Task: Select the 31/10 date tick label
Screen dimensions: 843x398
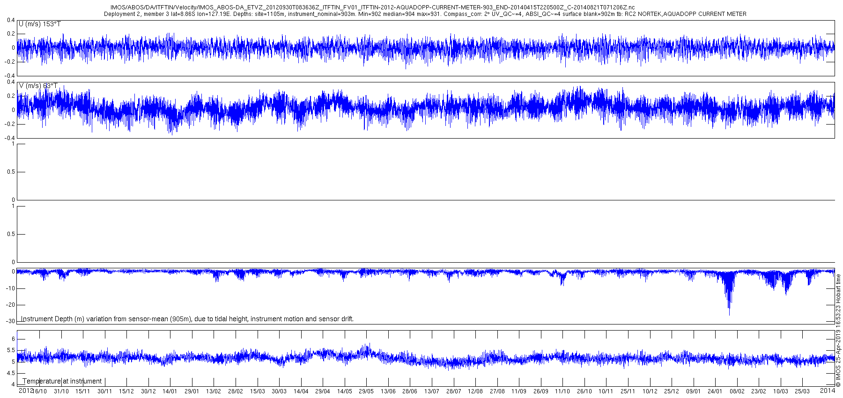Action: [x=61, y=391]
